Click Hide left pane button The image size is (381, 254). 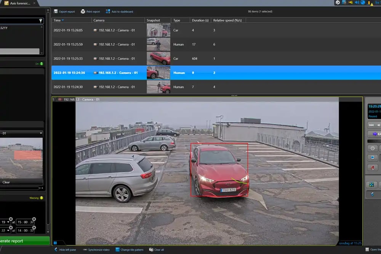point(65,250)
